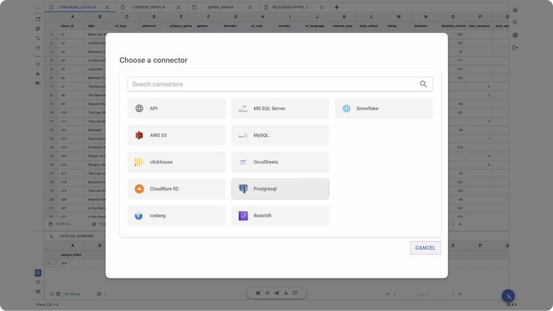The width and height of the screenshot is (553, 311).
Task: Focus the Search connectors field
Action: coord(280,84)
